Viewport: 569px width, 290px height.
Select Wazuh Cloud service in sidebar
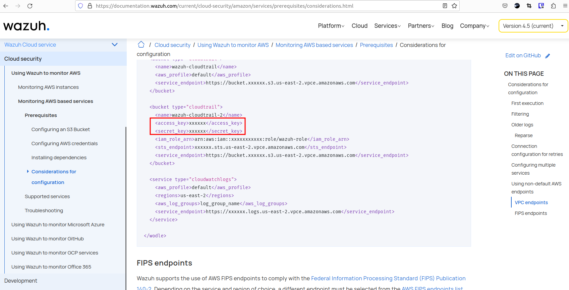(30, 45)
